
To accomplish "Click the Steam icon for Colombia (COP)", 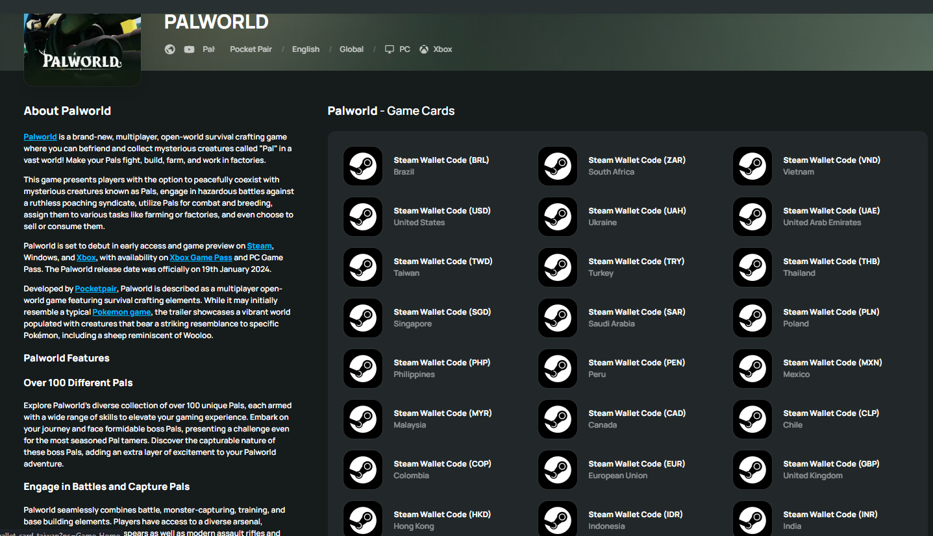I will point(363,470).
